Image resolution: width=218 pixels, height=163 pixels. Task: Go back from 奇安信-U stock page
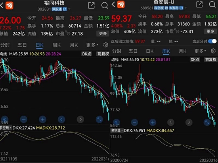[113, 4]
